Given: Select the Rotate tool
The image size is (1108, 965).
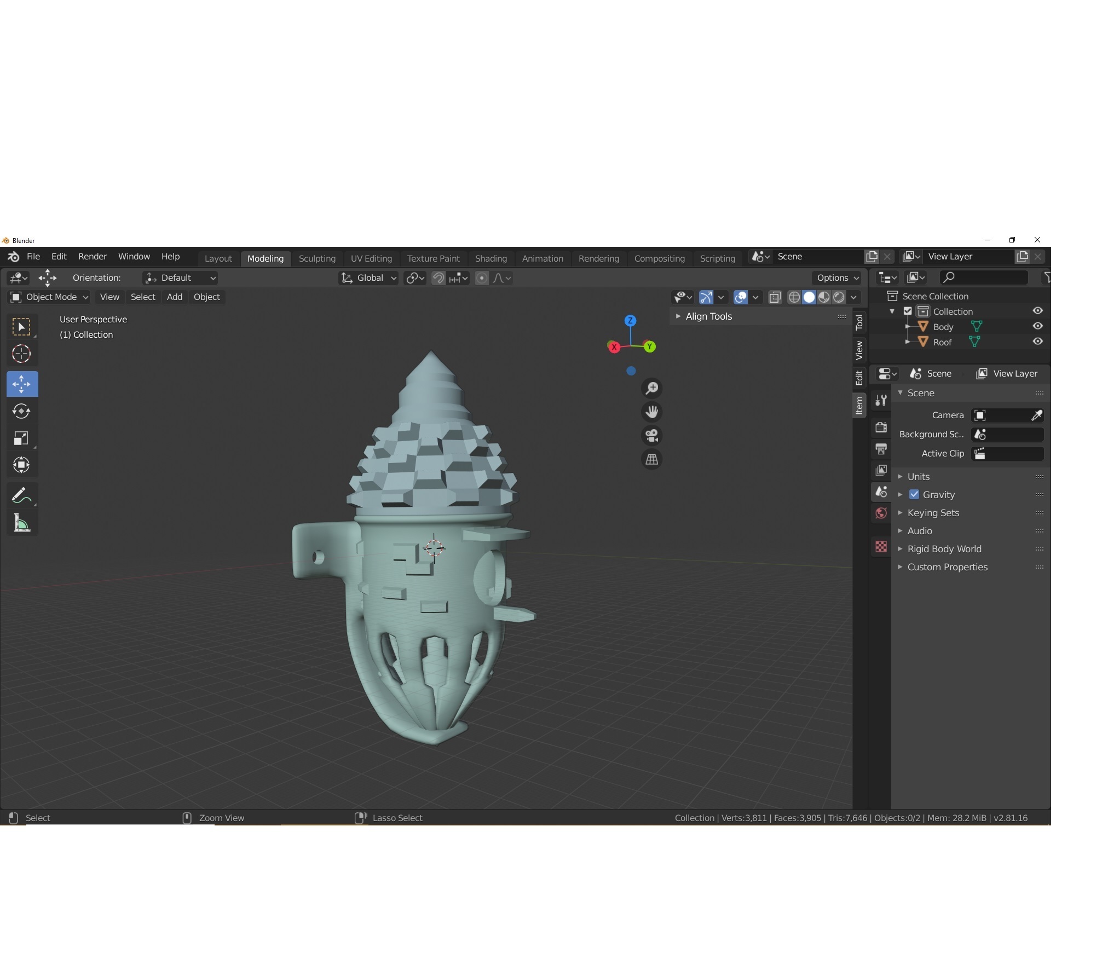Looking at the screenshot, I should (21, 411).
